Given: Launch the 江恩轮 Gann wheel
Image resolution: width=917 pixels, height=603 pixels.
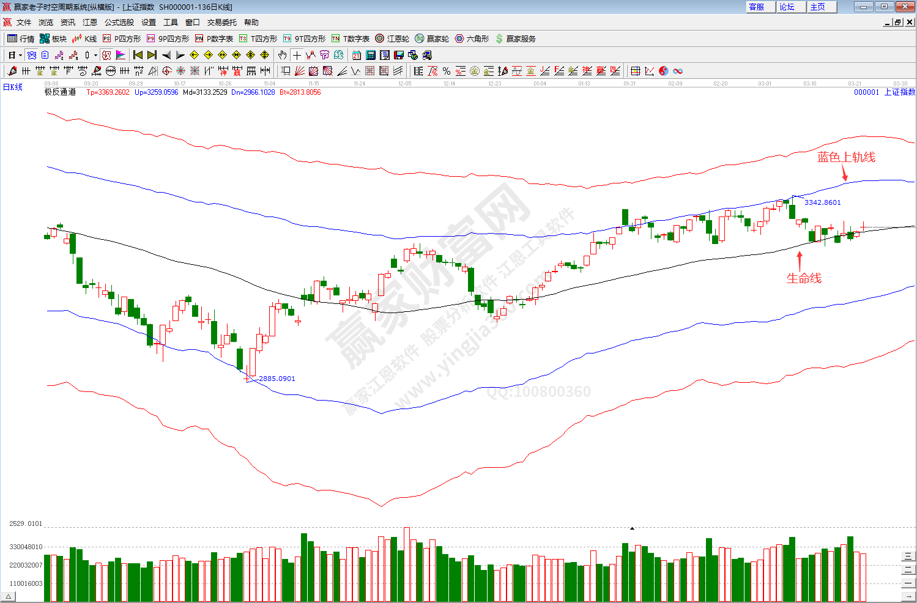Looking at the screenshot, I should click(392, 39).
